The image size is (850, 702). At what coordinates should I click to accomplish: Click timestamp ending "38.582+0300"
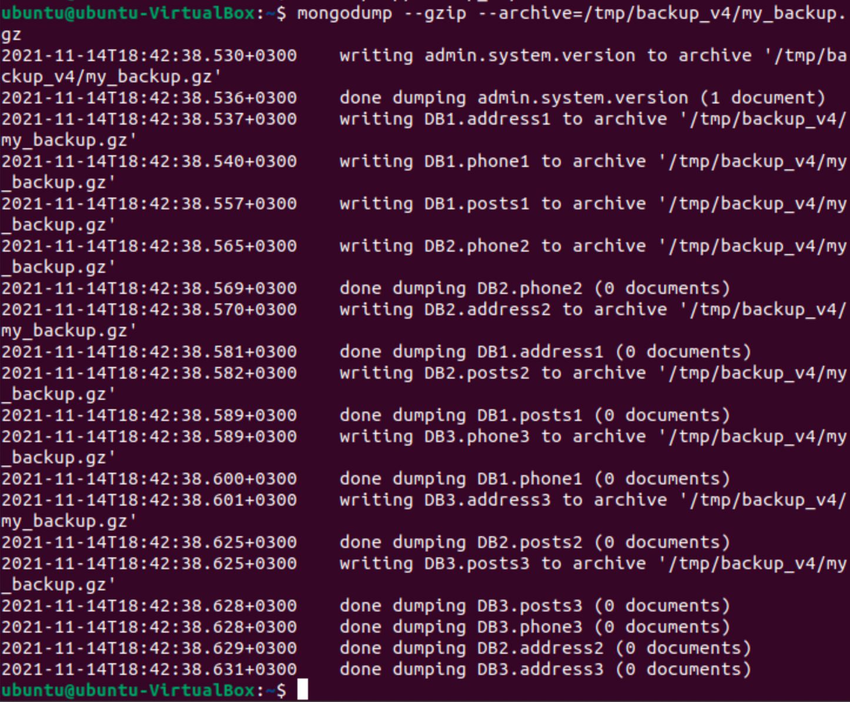click(x=149, y=373)
